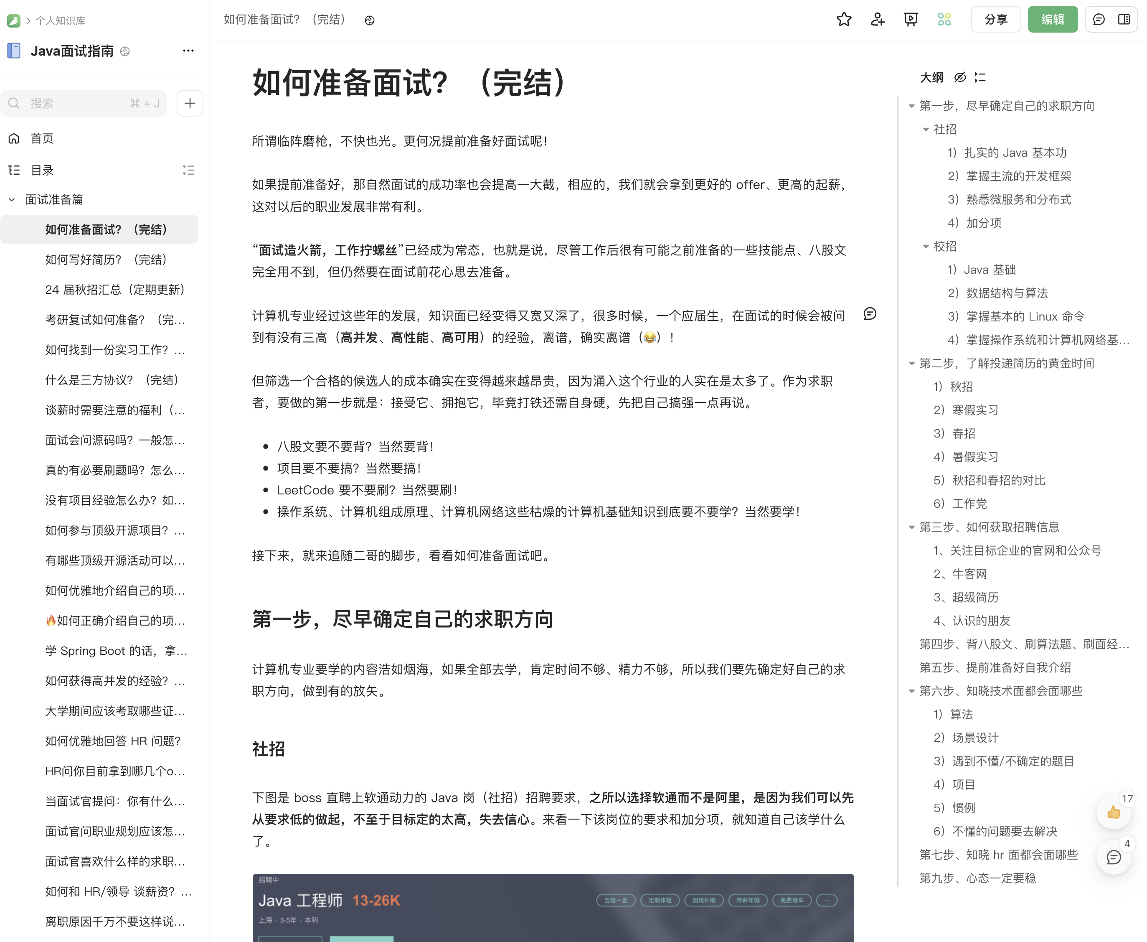
Task: Click the sidebar search field
Action: [81, 103]
